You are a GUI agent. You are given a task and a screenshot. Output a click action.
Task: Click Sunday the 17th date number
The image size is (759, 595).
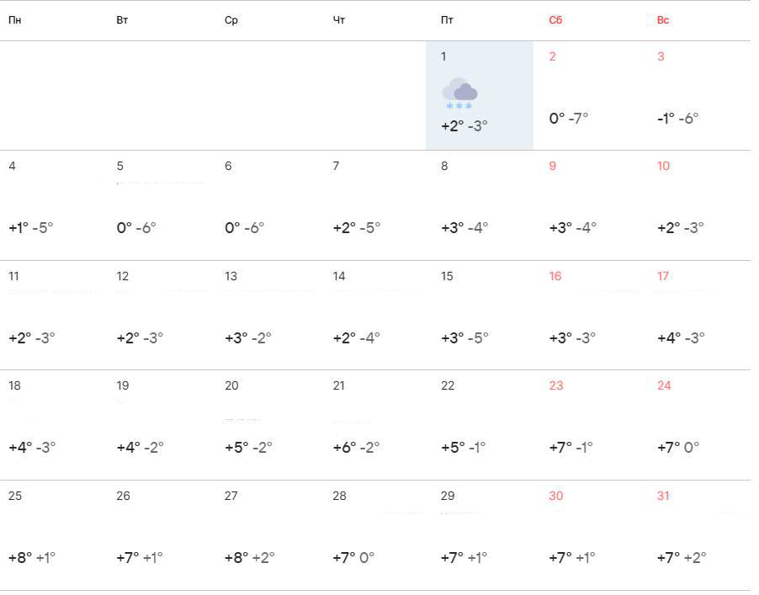663,276
